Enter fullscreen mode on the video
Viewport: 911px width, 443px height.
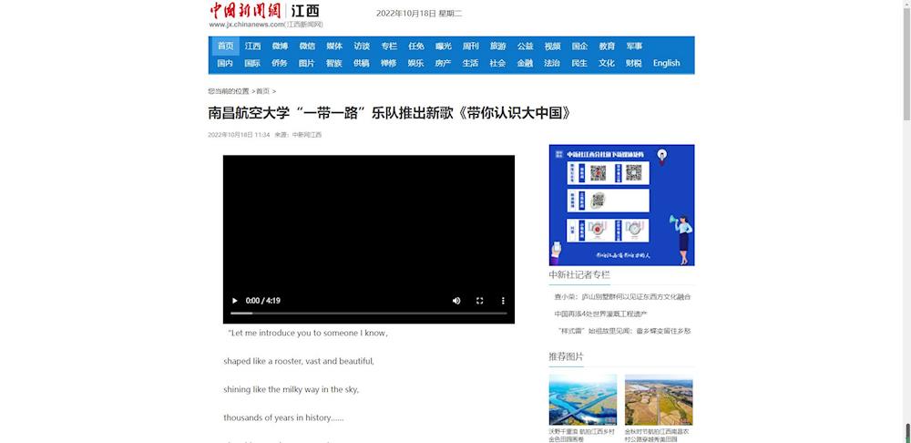pos(480,301)
